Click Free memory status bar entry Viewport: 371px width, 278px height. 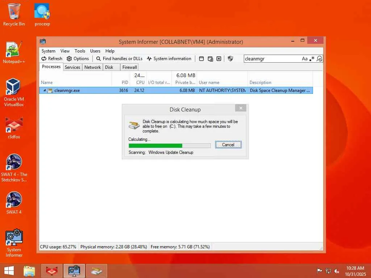(180, 247)
